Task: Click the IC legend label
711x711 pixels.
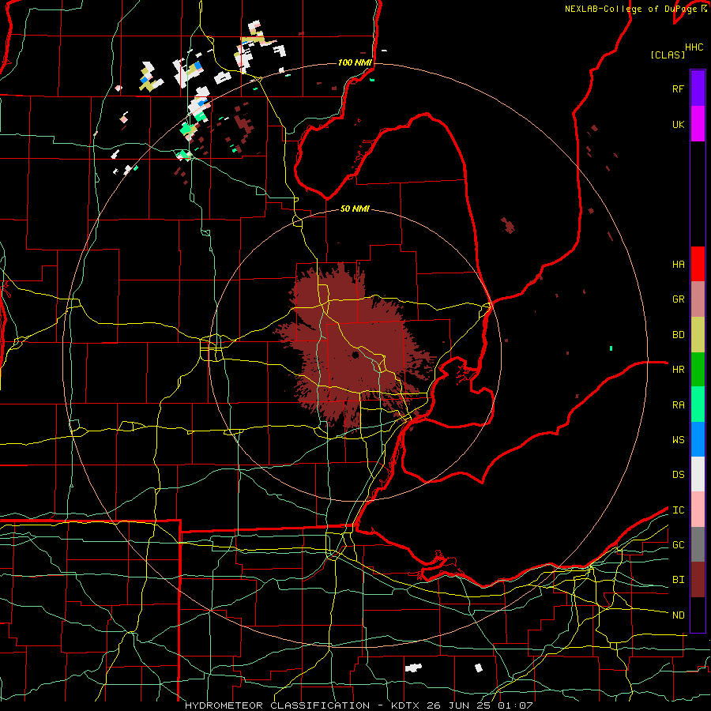Action: [x=678, y=510]
